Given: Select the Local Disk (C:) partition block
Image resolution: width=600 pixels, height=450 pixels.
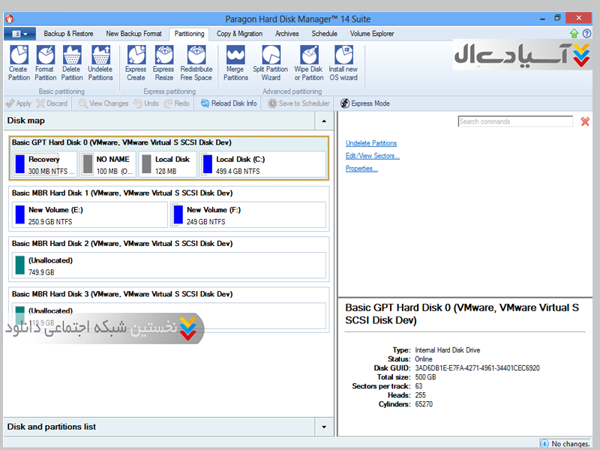Looking at the screenshot, I should pos(262,164).
